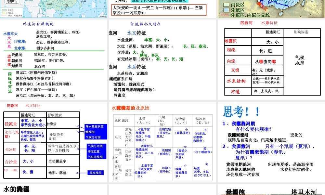Image resolution: width=325 pixels, height=195 pixels.
Task: Click the question 有什么变化规律？
Action: click(253, 129)
